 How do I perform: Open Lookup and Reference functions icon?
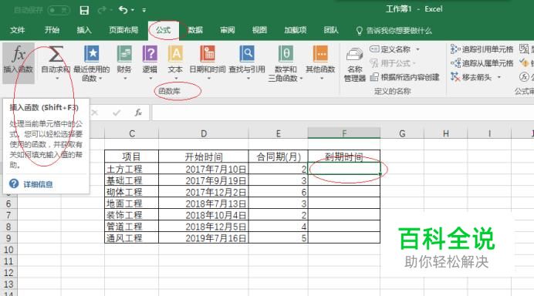click(247, 55)
